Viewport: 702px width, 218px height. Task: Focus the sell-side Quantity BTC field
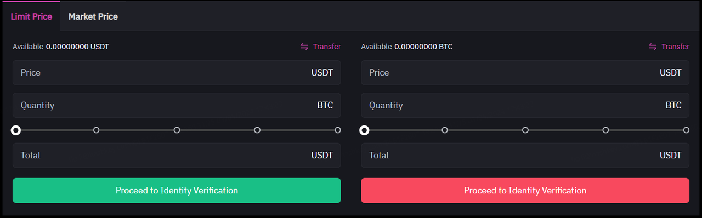click(525, 105)
